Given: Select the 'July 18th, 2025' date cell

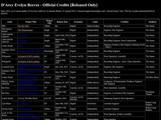Looking at the screenshot, I should [62, 67].
